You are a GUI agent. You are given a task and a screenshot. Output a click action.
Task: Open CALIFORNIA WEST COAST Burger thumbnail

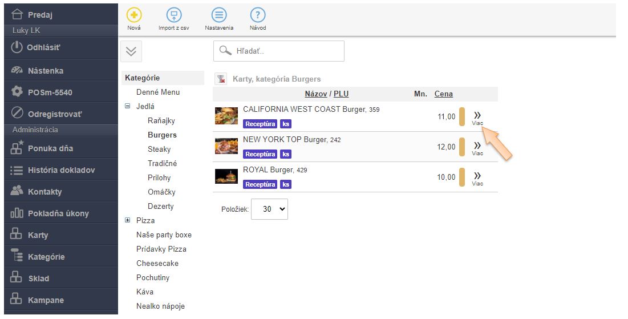[x=226, y=116]
